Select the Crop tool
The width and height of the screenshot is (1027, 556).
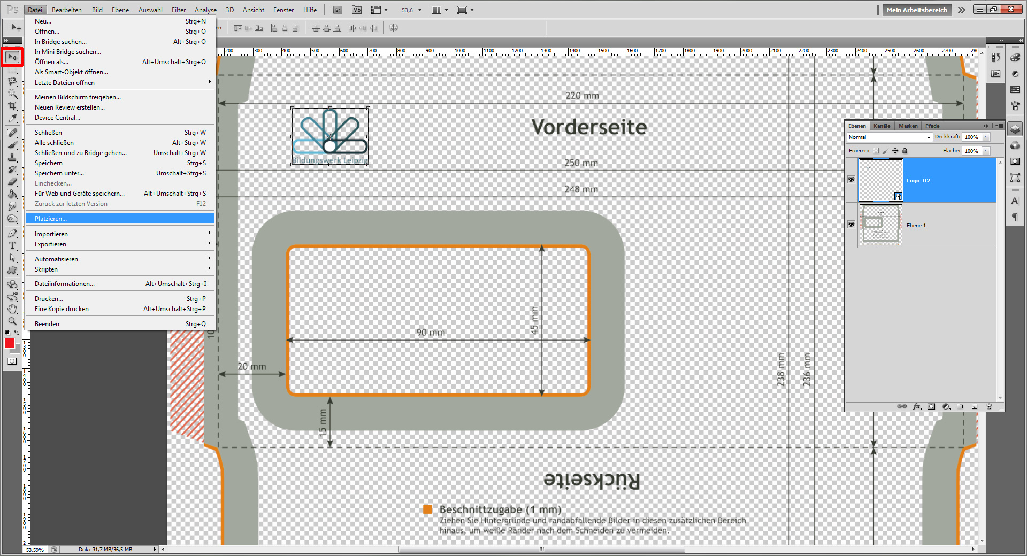[12, 105]
